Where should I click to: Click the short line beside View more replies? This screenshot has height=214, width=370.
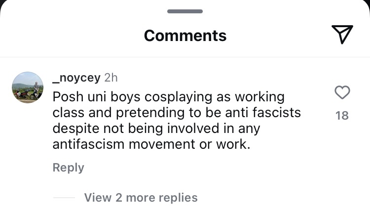64,198
